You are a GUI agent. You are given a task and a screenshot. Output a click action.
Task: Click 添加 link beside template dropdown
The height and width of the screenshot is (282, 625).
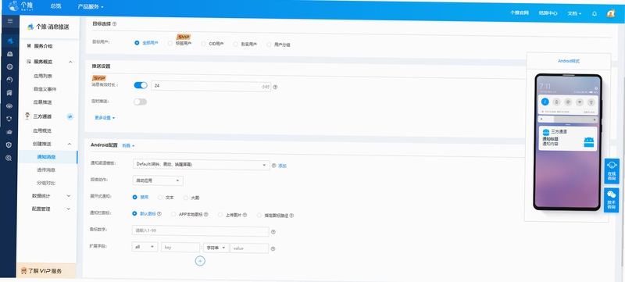click(282, 166)
